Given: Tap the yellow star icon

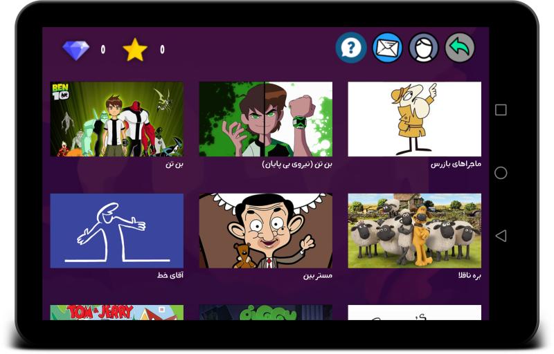Looking at the screenshot, I should coord(135,50).
